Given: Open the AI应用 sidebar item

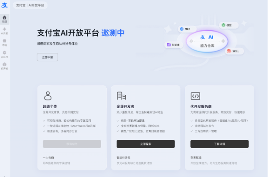Looking at the screenshot, I should [5, 54].
